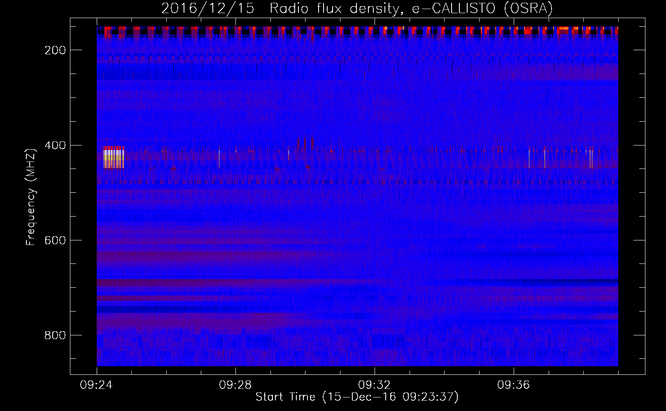Click the 'Frequency (MHZ)' axis label

(31, 197)
